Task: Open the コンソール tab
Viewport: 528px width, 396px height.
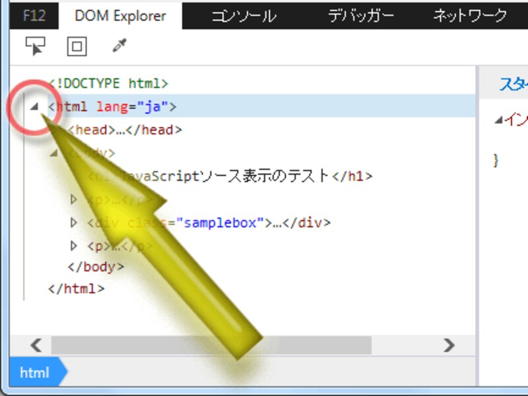Action: click(244, 15)
